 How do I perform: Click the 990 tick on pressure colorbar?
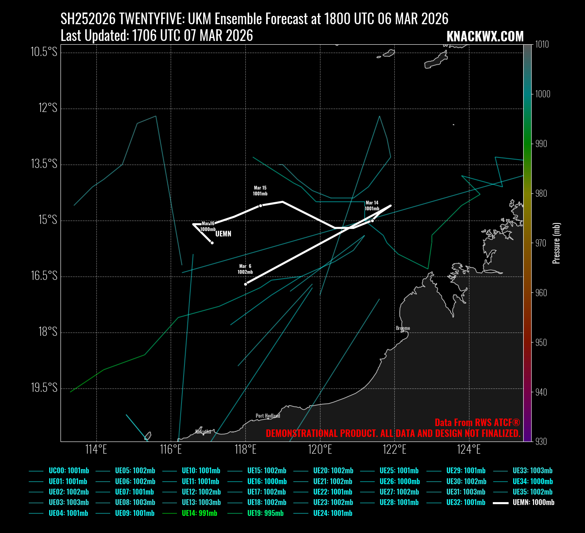click(541, 144)
